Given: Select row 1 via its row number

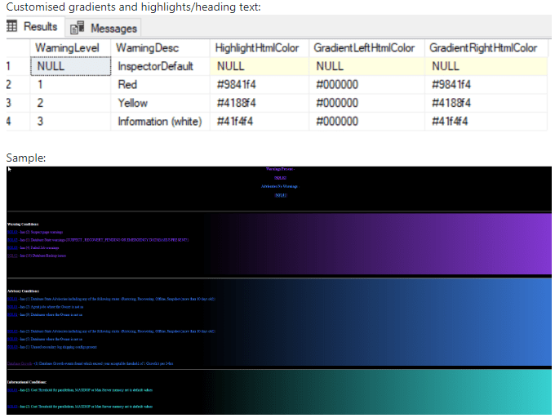Looking at the screenshot, I should pyautogui.click(x=9, y=66).
